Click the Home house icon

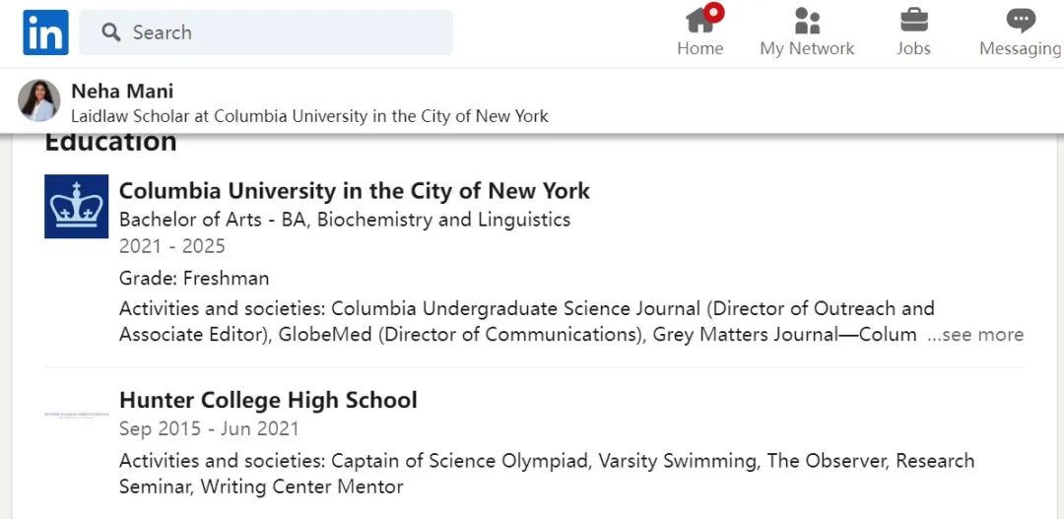pyautogui.click(x=698, y=20)
